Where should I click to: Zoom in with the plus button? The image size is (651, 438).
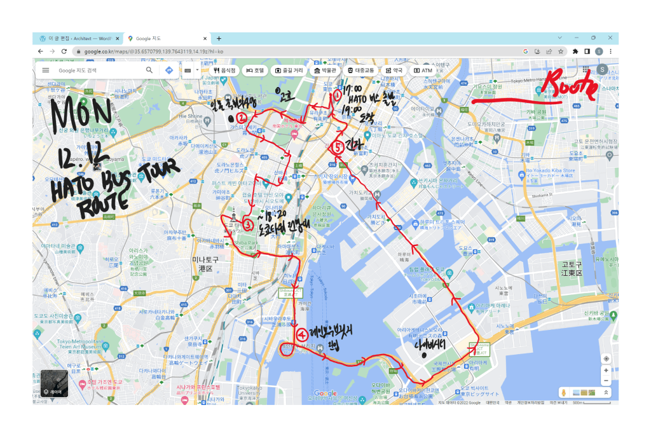(606, 371)
